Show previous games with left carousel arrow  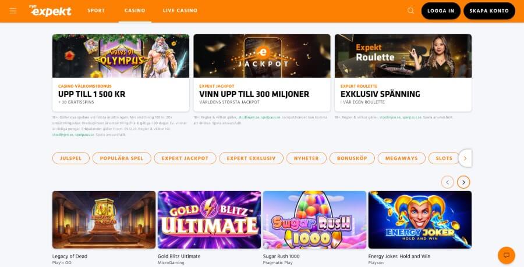tap(448, 182)
